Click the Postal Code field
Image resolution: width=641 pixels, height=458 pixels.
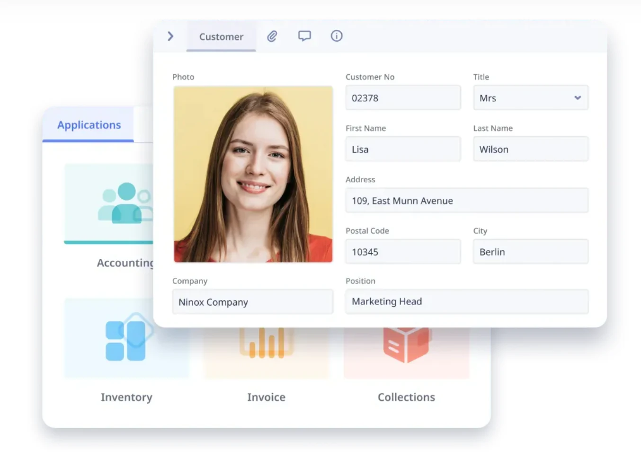tap(403, 252)
